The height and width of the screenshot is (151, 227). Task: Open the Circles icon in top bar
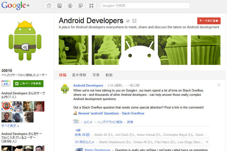pyautogui.click(x=81, y=6)
